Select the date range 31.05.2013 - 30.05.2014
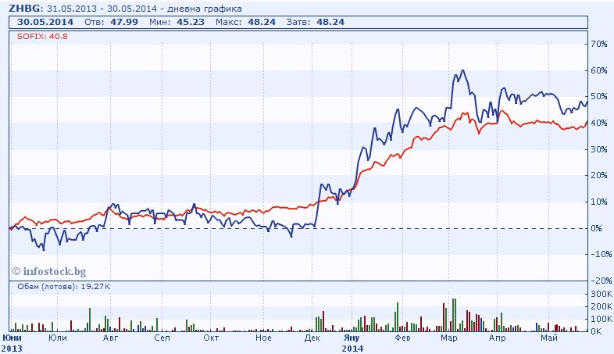This screenshot has height=354, width=614. tap(102, 9)
